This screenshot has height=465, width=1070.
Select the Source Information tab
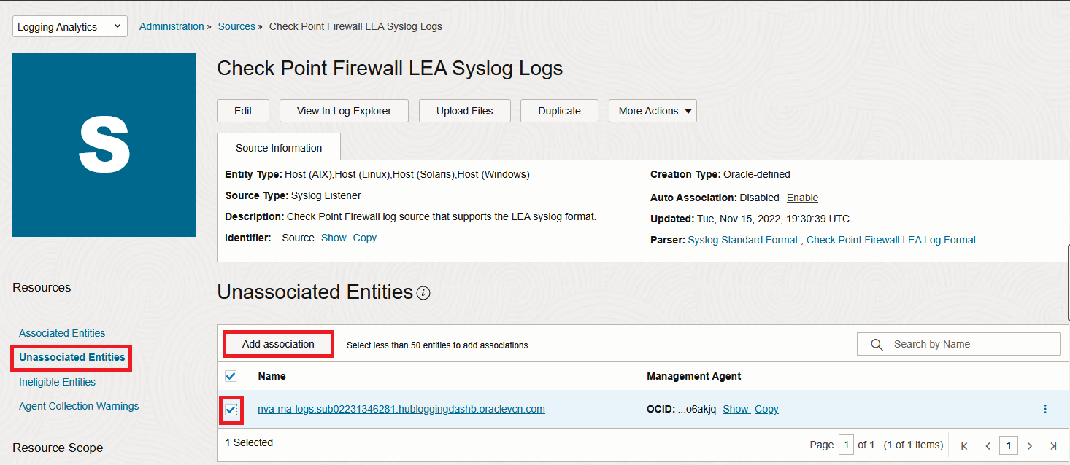(279, 147)
